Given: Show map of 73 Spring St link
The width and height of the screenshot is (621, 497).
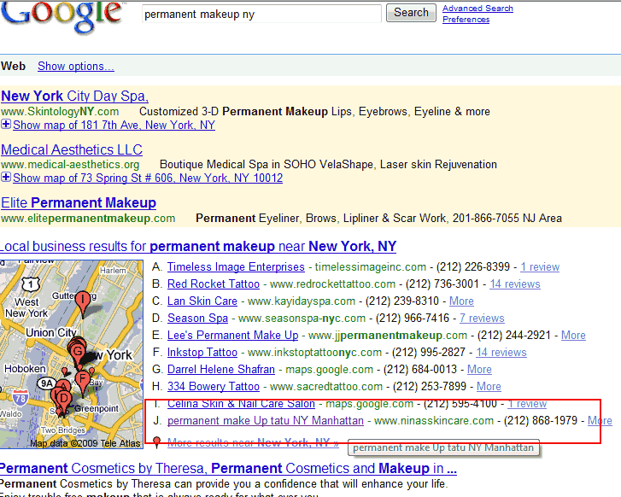Looking at the screenshot, I should point(148,178).
